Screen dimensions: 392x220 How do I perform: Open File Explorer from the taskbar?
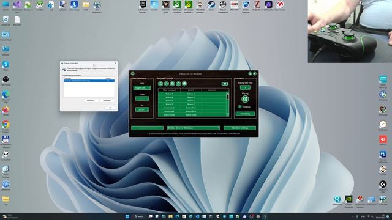170,216
